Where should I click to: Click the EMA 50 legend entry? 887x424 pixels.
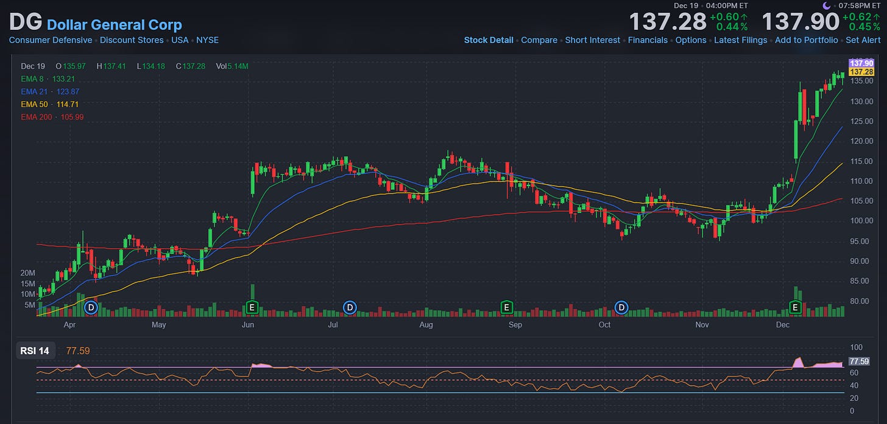pyautogui.click(x=50, y=104)
